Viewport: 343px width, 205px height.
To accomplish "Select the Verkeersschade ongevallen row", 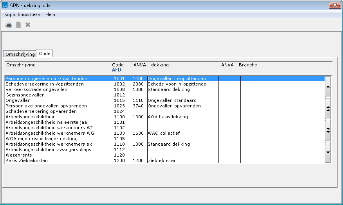I will pos(36,89).
